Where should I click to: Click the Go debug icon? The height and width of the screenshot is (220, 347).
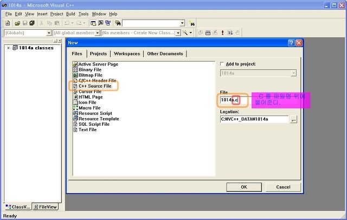[x=230, y=33]
